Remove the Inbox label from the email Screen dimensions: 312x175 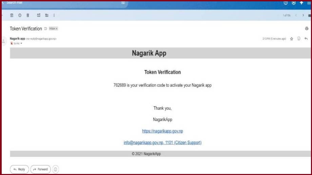[x=57, y=29]
